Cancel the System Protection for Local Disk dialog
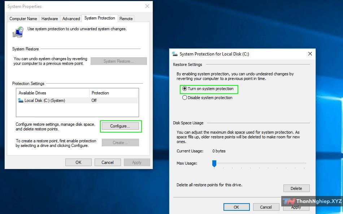Viewport: 343px width, 214px height. pyautogui.click(x=266, y=207)
